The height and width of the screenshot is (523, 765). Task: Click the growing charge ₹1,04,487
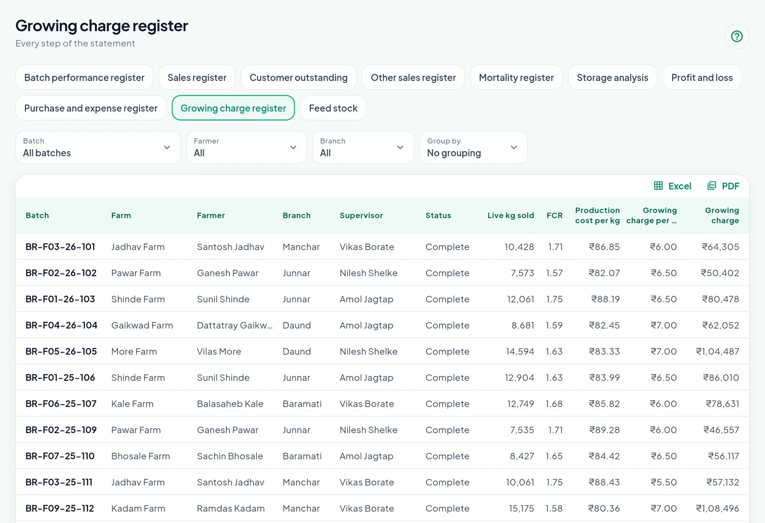point(717,351)
